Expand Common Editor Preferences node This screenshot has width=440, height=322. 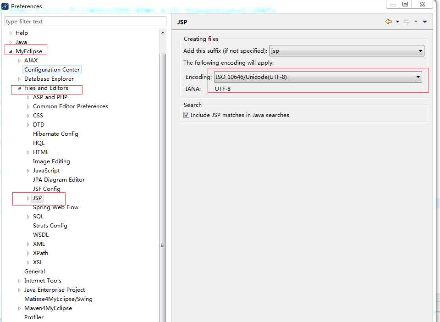(x=28, y=107)
